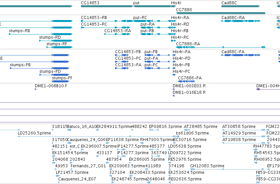Select AT19838.5prime alignment
This screenshot has height=184, width=280.
pos(244,143)
